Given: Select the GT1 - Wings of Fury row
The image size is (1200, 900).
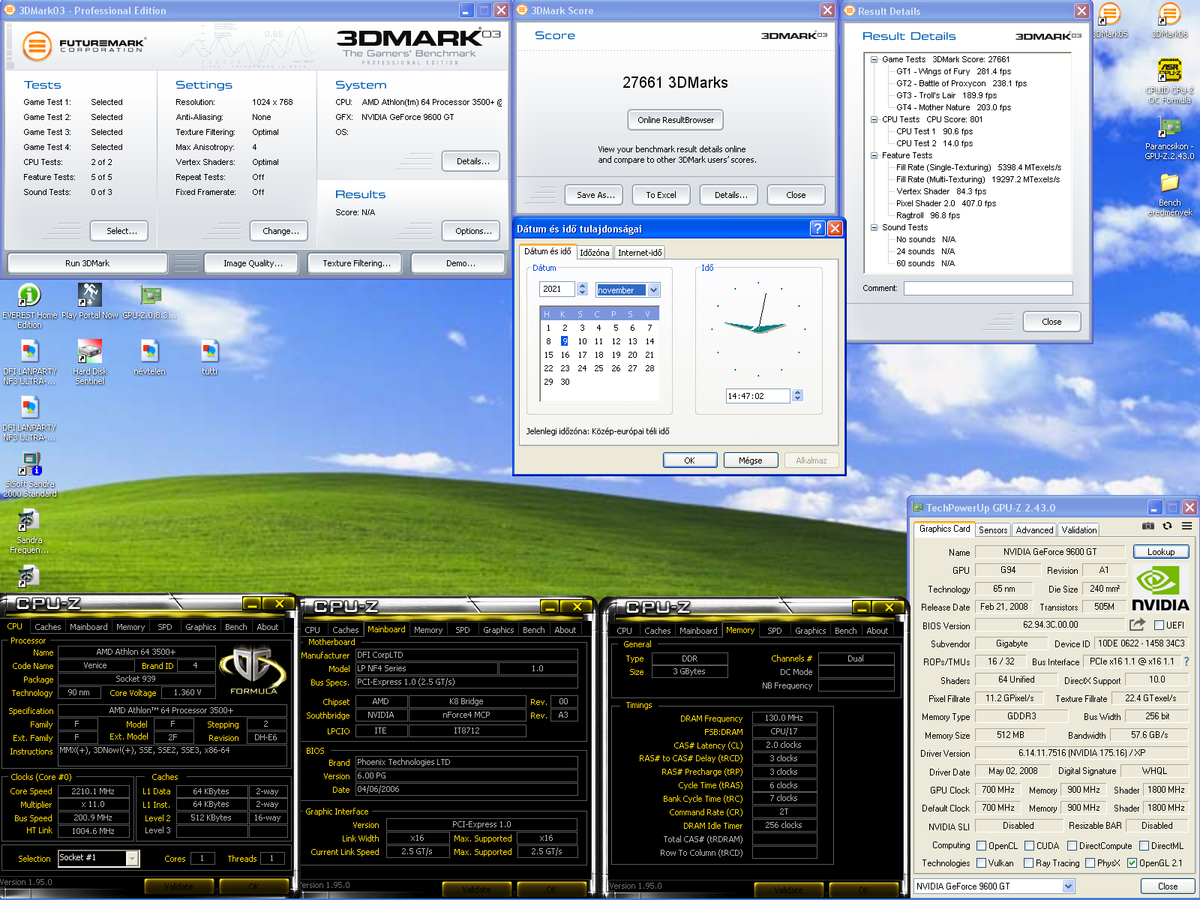Looking at the screenshot, I should tap(953, 71).
